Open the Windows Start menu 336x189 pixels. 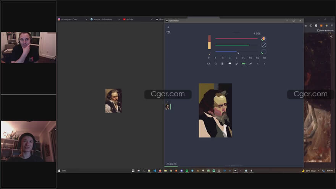(x=59, y=171)
